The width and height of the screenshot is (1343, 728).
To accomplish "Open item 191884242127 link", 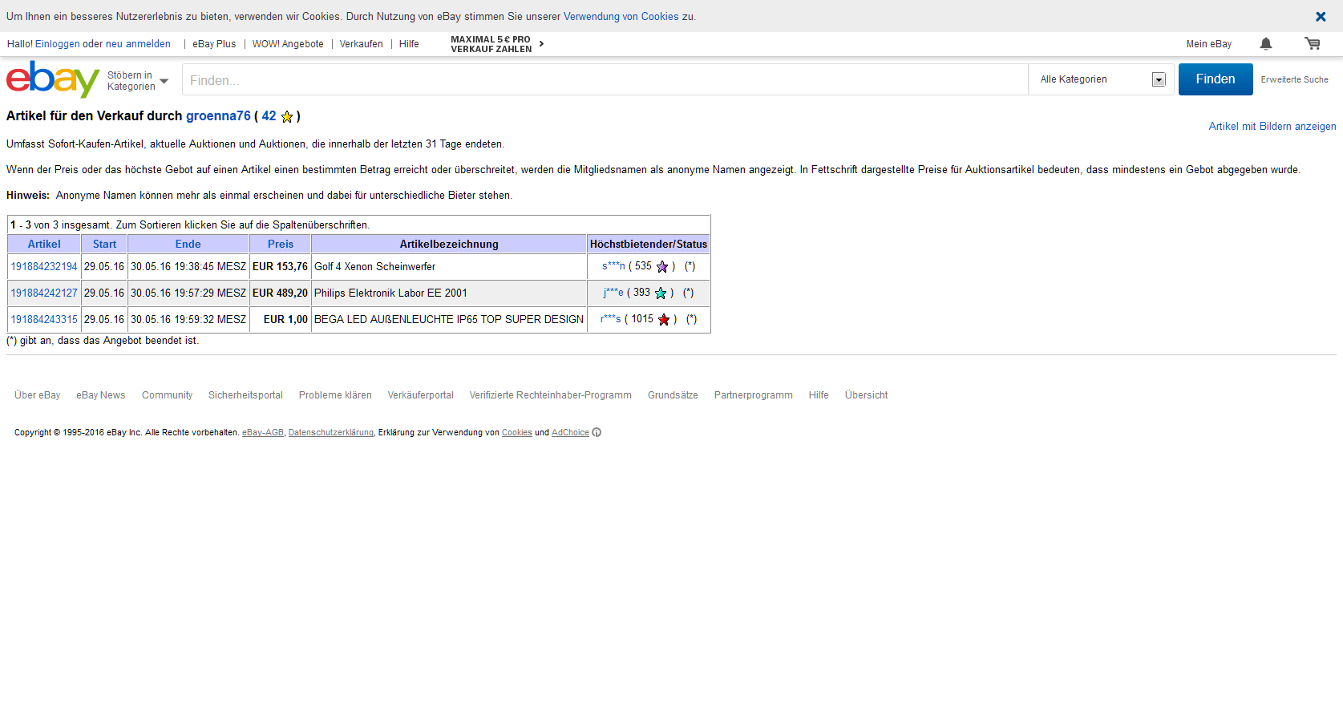I will 44,293.
